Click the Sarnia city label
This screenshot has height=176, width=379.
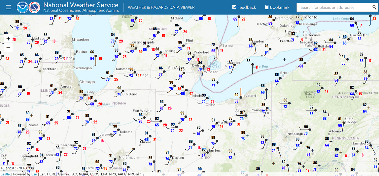point(227,45)
